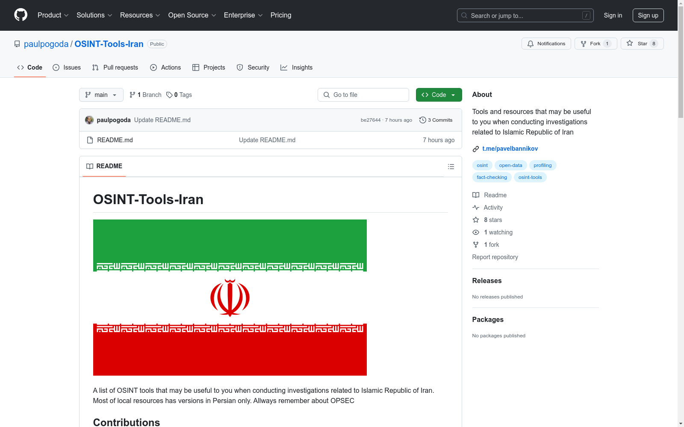Open the t.me/pavelbannikov link
Image resolution: width=684 pixels, height=427 pixels.
510,149
